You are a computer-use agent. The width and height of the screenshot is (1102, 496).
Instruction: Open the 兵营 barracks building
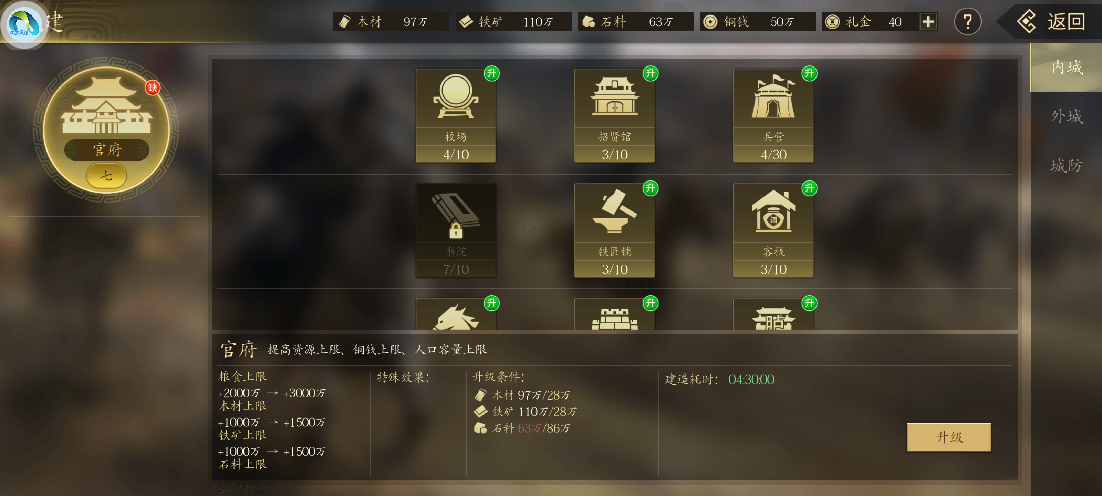pyautogui.click(x=773, y=115)
